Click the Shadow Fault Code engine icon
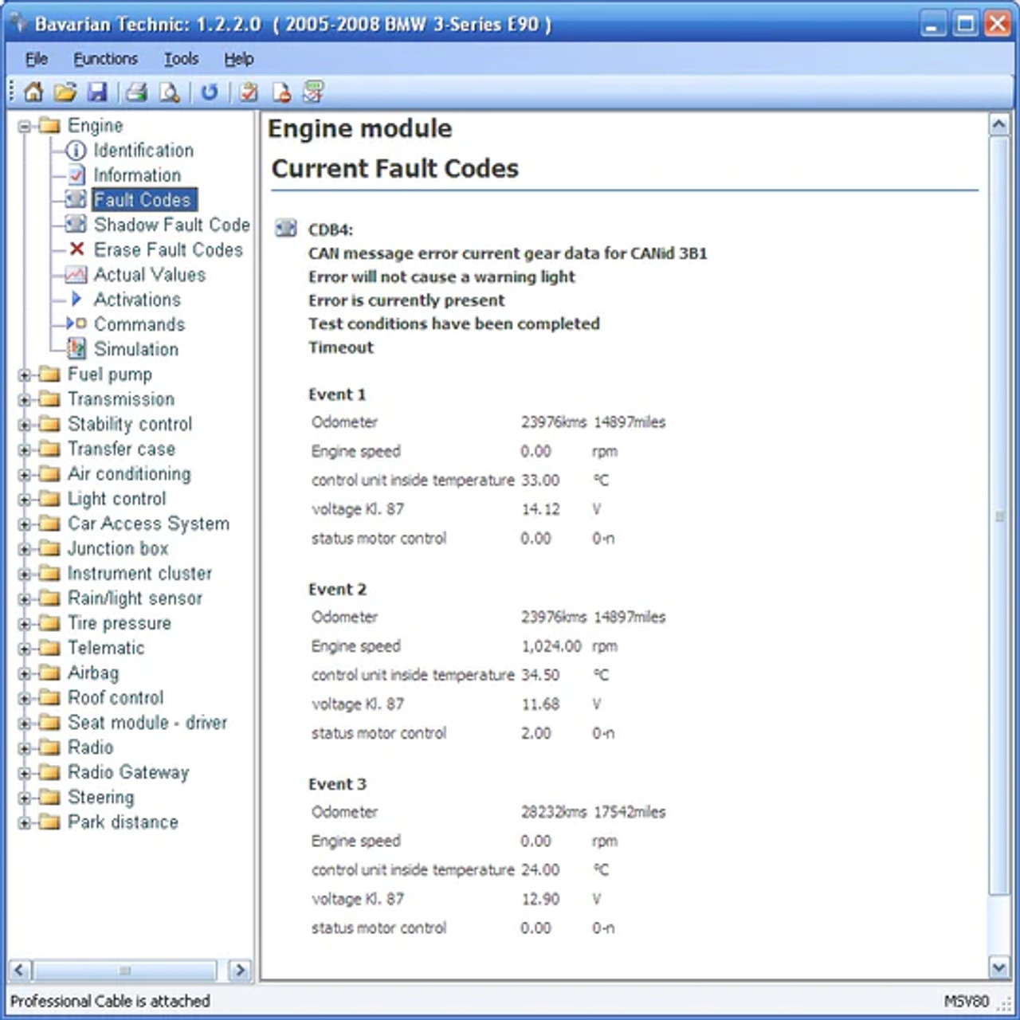Image resolution: width=1020 pixels, height=1020 pixels. pos(76,225)
